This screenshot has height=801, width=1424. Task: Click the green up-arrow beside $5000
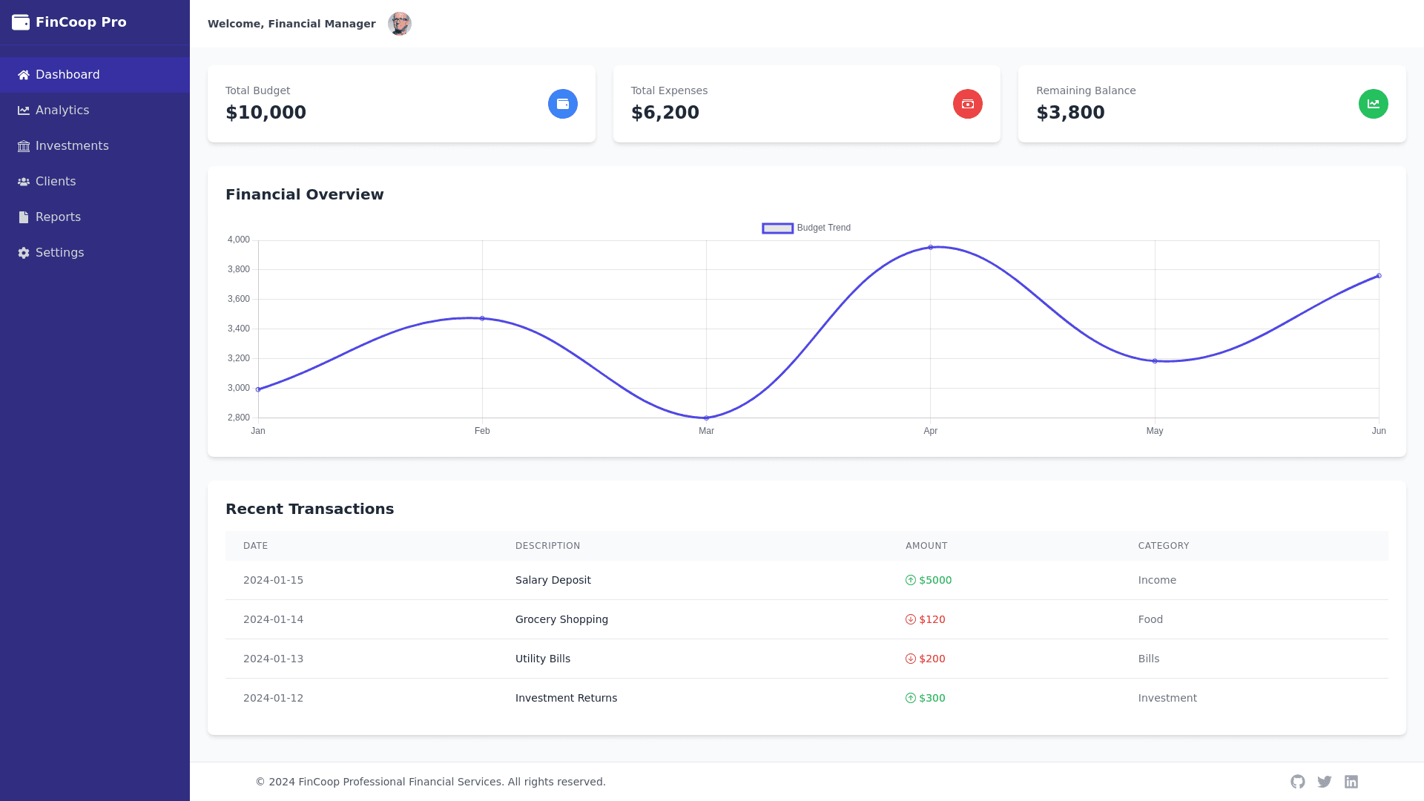click(x=910, y=580)
